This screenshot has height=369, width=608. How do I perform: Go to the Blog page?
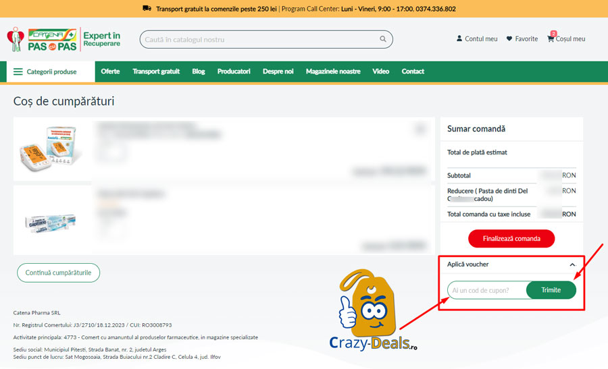pyautogui.click(x=198, y=72)
